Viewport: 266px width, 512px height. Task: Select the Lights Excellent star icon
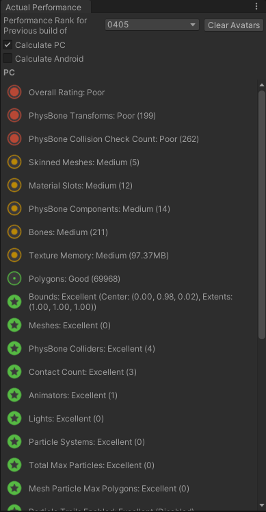[14, 418]
